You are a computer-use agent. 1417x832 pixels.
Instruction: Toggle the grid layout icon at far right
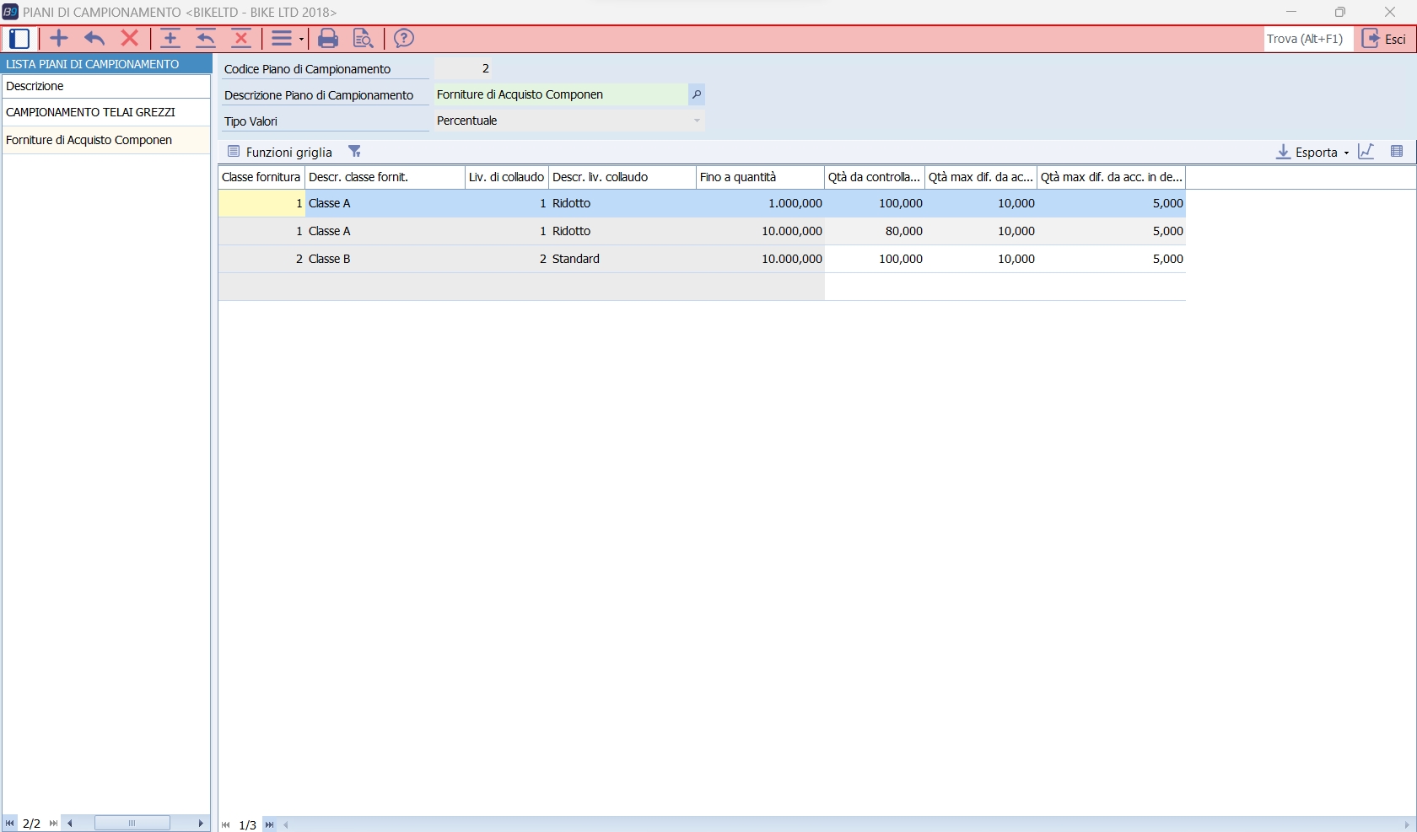click(x=1397, y=152)
